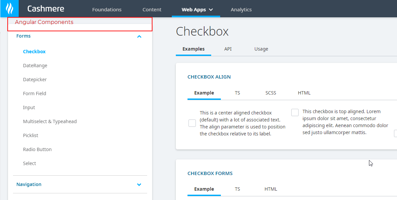Open the Usage tab

click(261, 49)
